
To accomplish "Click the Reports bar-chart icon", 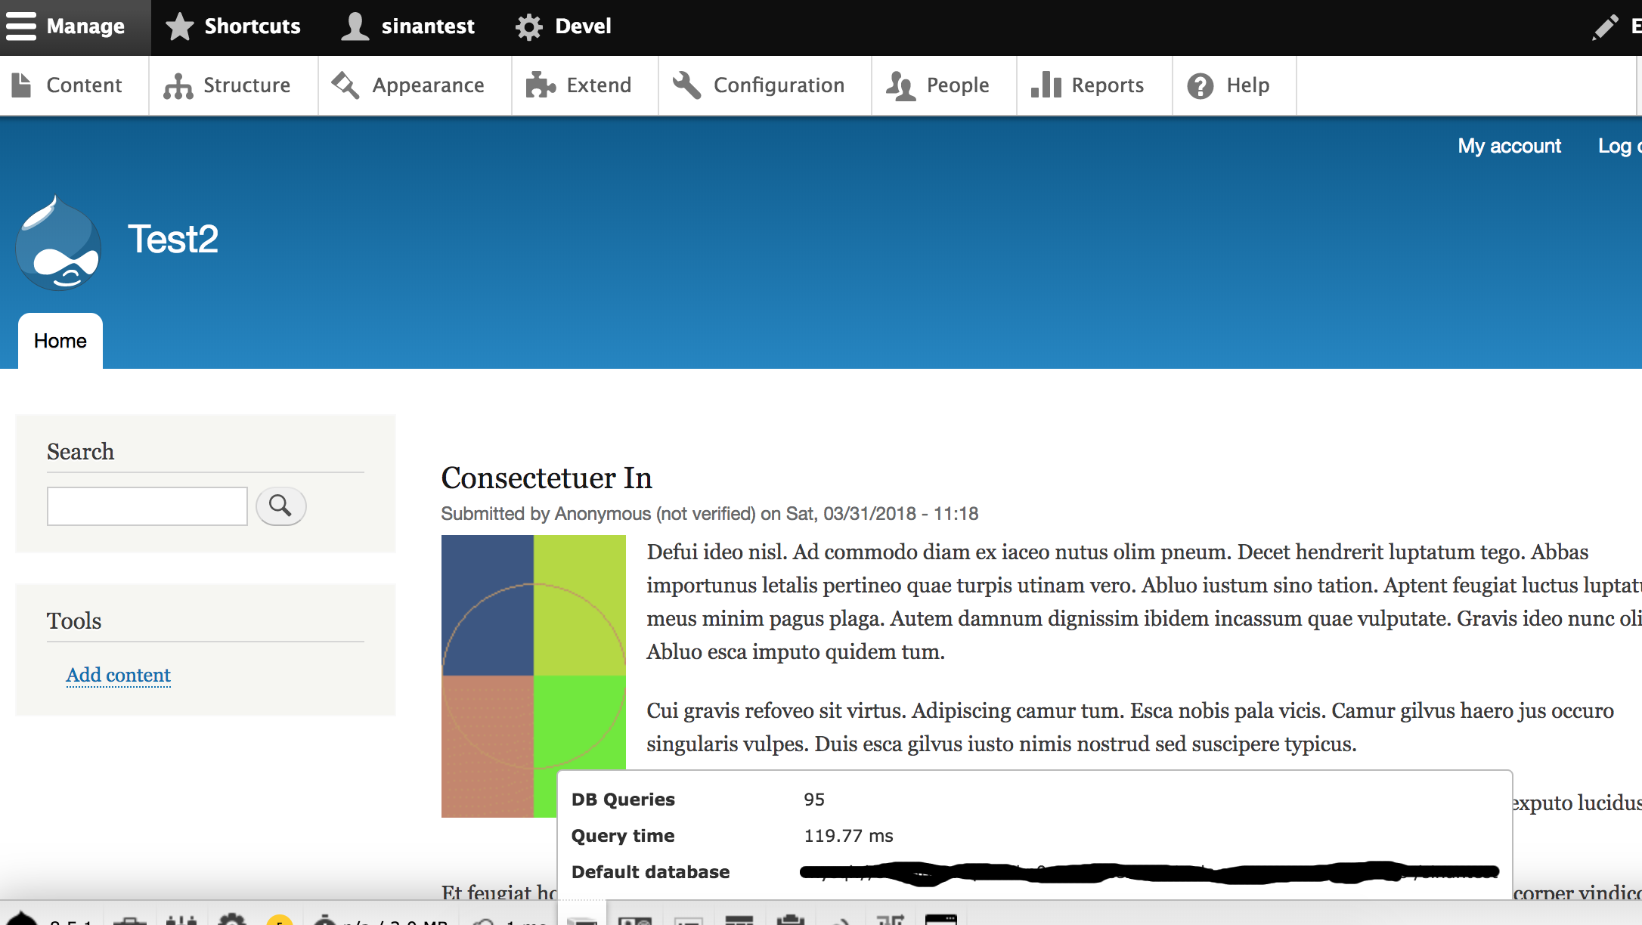I will click(1046, 85).
